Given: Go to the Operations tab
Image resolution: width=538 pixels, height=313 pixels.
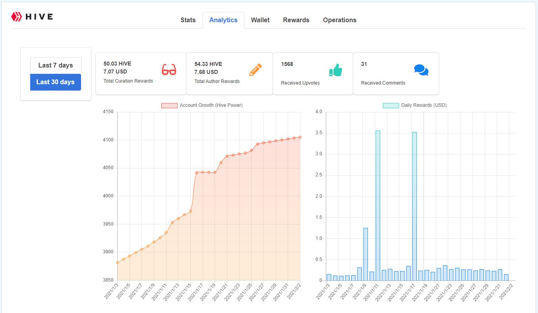Looking at the screenshot, I should point(340,20).
